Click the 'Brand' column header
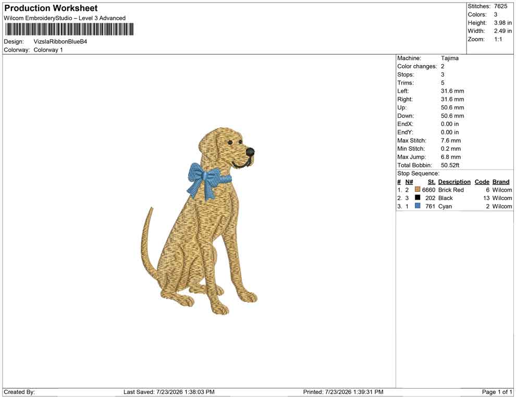This screenshot has height=397, width=516. (x=501, y=182)
